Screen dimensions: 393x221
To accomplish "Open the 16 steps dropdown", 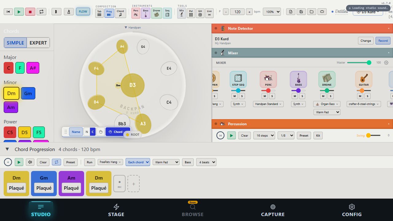I will pos(264,135).
